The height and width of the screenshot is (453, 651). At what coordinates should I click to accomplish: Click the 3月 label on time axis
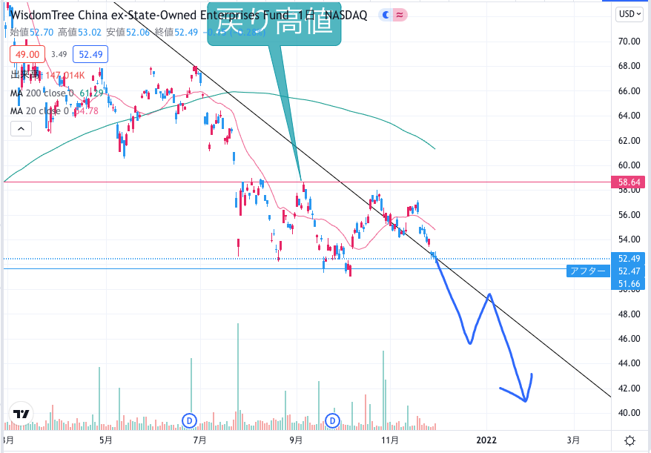573,440
